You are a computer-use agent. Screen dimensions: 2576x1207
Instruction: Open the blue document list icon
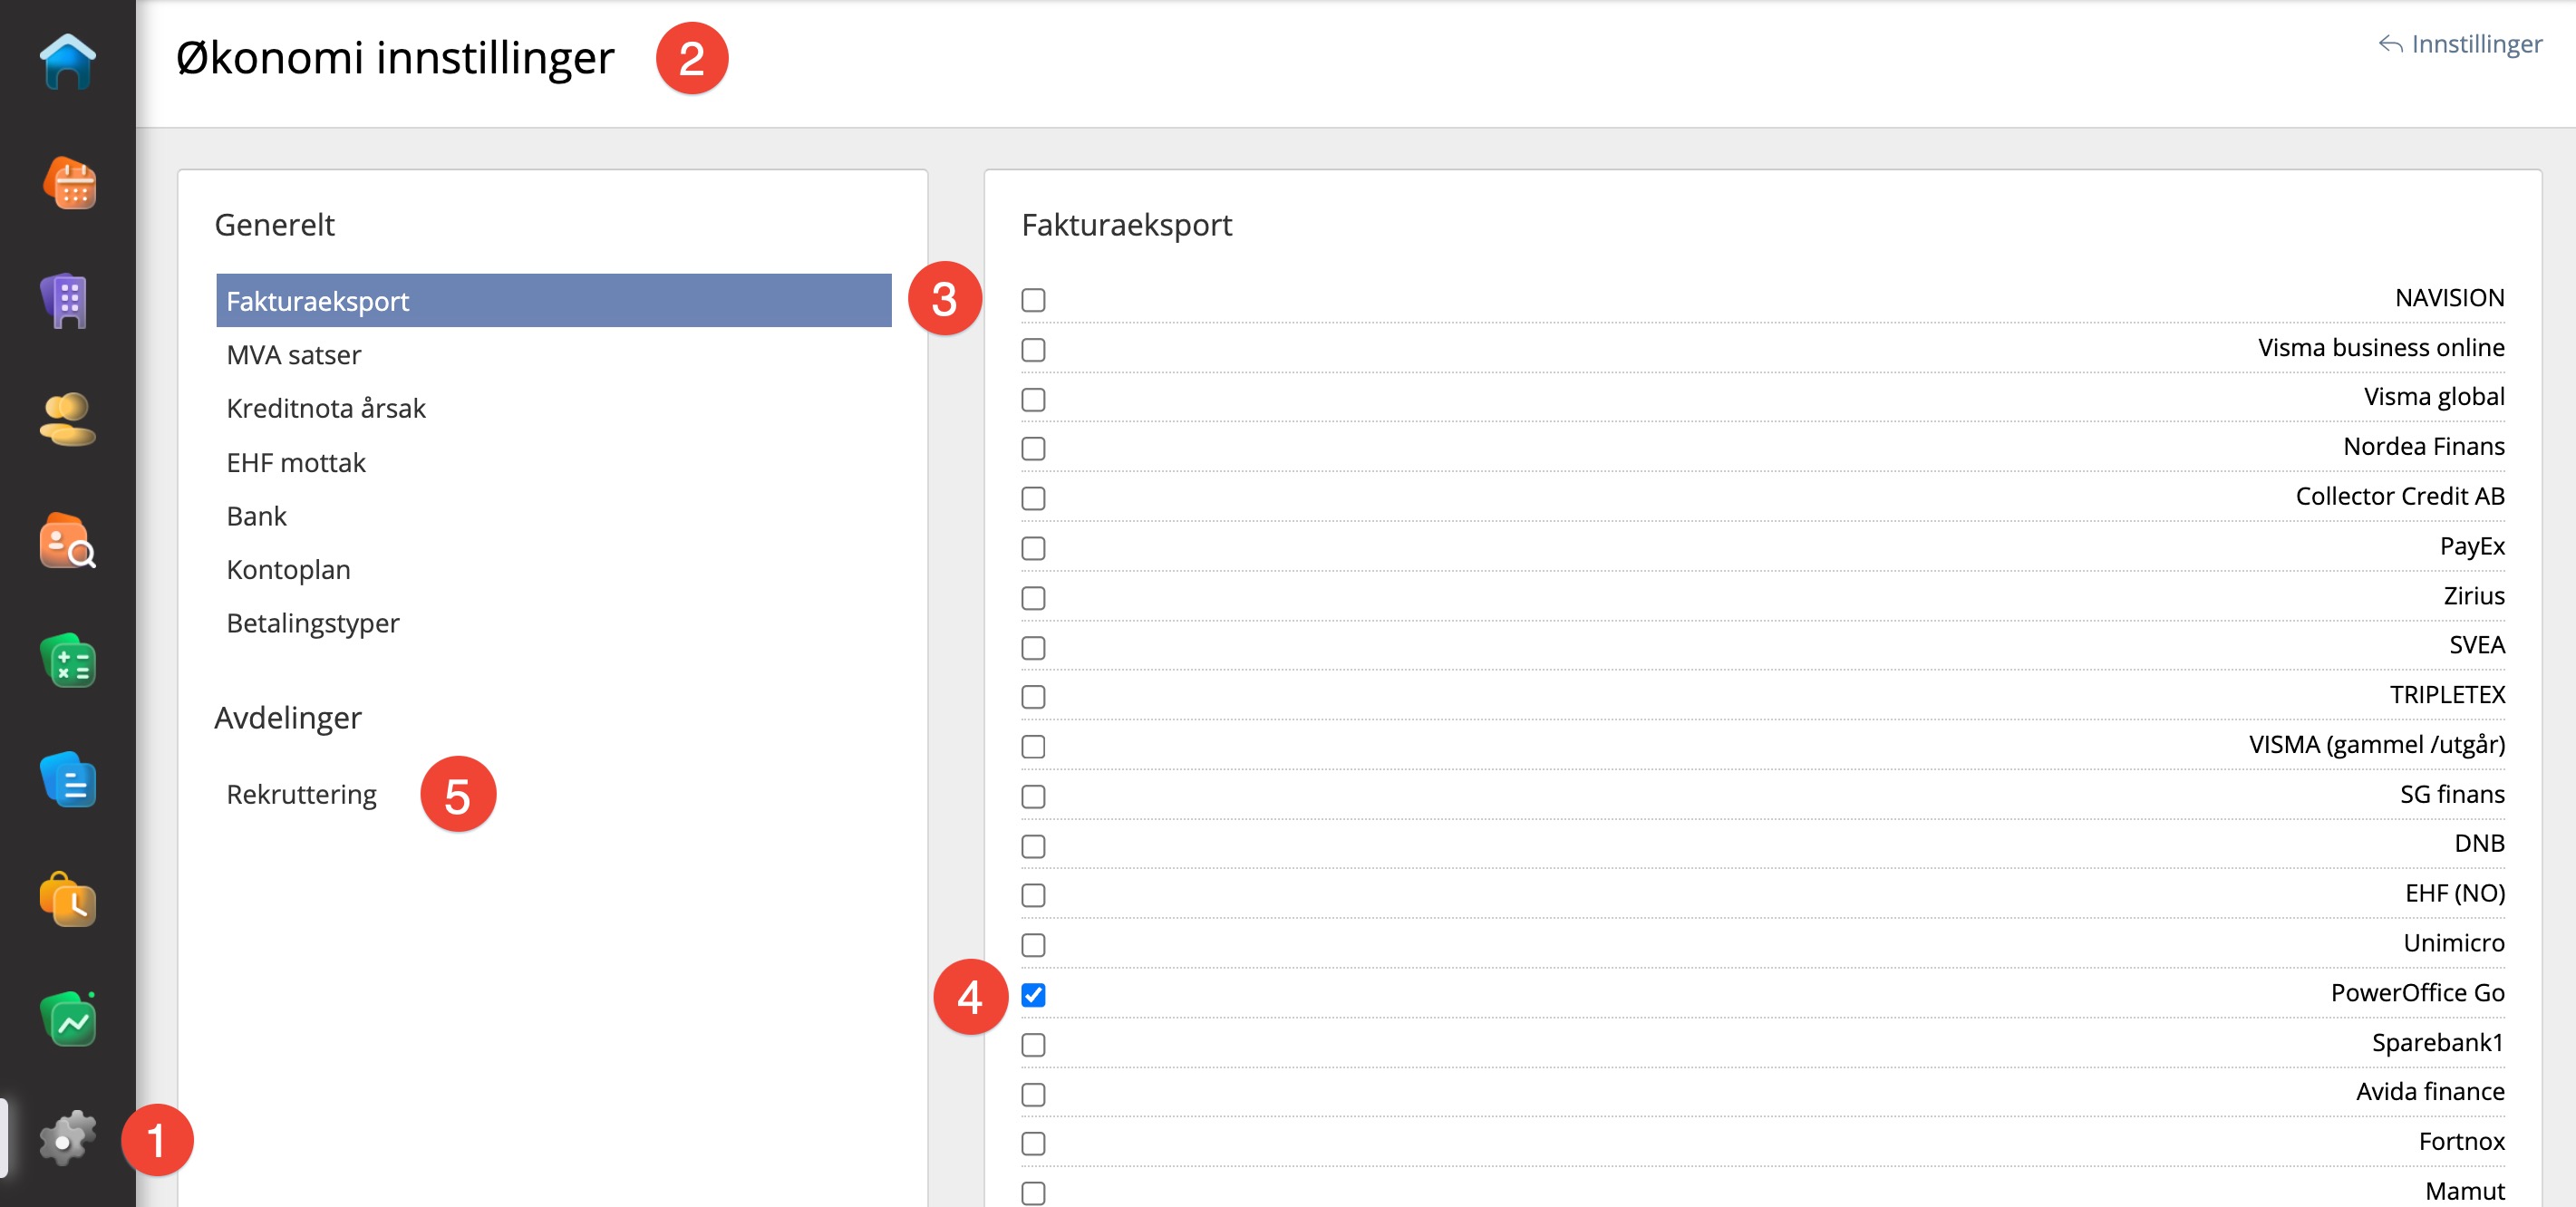point(67,780)
